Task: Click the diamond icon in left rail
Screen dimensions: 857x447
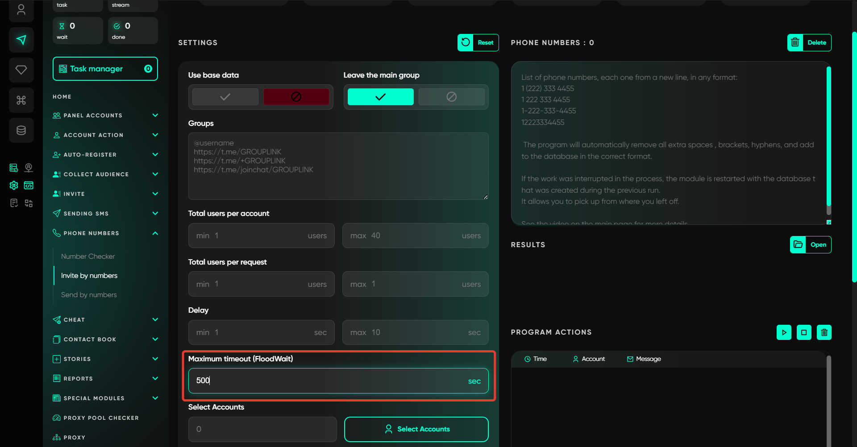Action: [x=21, y=70]
